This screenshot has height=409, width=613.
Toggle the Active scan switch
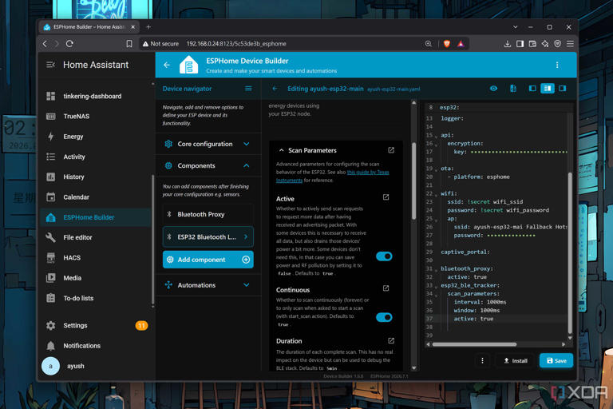pos(384,256)
